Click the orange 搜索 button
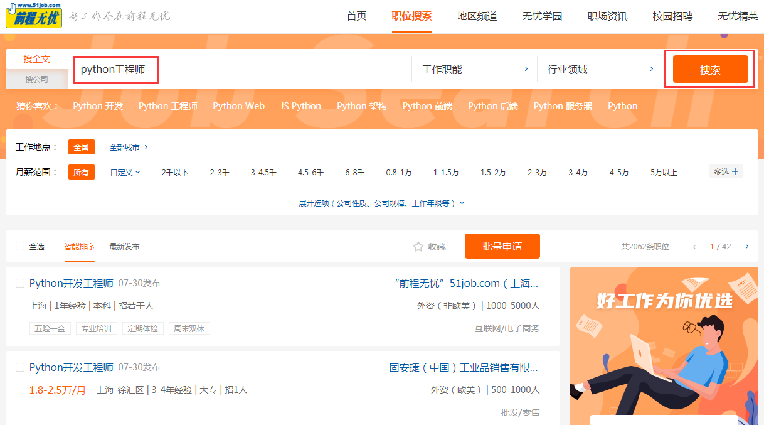This screenshot has height=425, width=764. [710, 70]
